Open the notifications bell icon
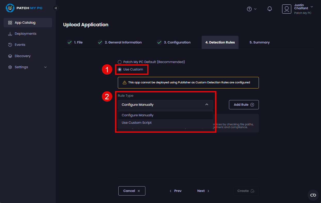Image resolution: width=321 pixels, height=203 pixels. coord(270,9)
